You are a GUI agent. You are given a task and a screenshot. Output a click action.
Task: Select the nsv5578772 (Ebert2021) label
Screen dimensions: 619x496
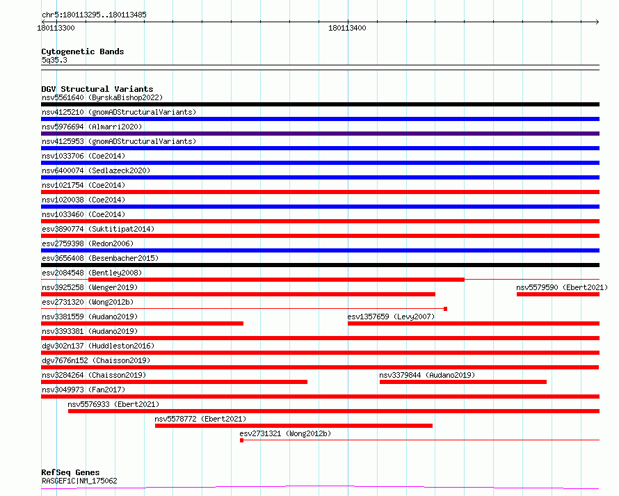click(200, 419)
